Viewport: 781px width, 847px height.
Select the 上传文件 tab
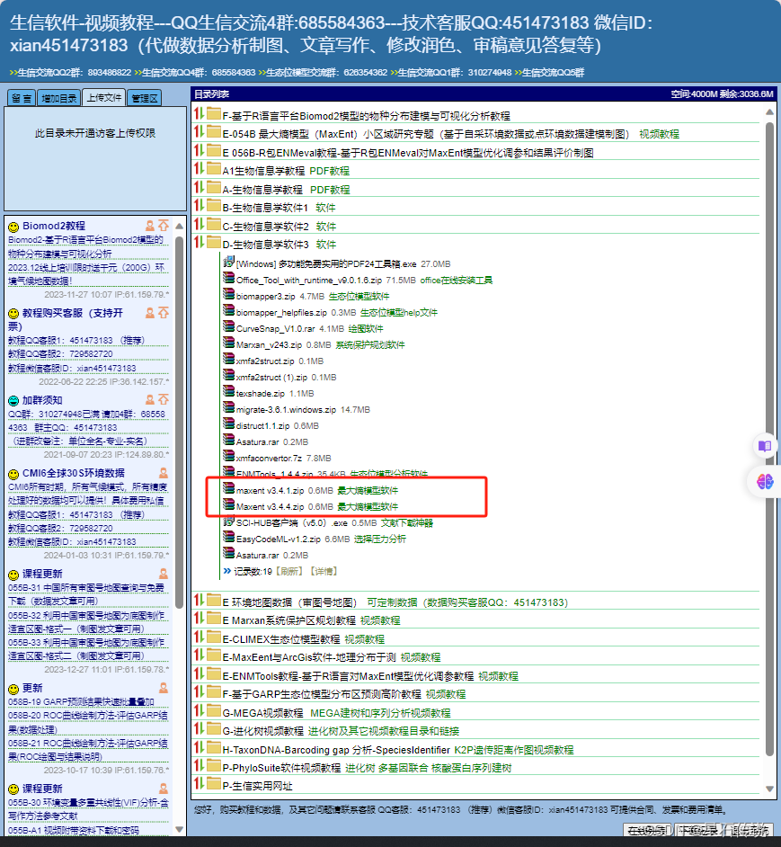pyautogui.click(x=103, y=97)
